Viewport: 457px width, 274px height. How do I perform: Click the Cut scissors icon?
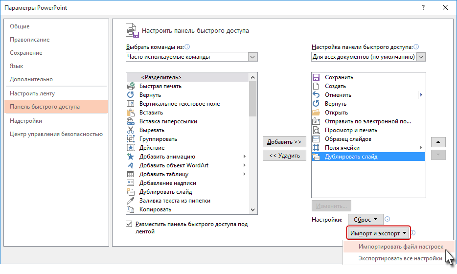131,130
